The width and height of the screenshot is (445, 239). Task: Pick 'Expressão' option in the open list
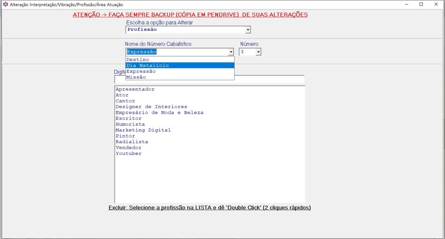point(141,72)
